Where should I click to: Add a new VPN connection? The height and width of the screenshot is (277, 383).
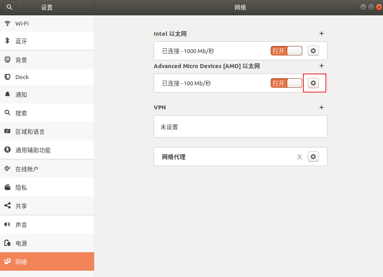point(322,107)
